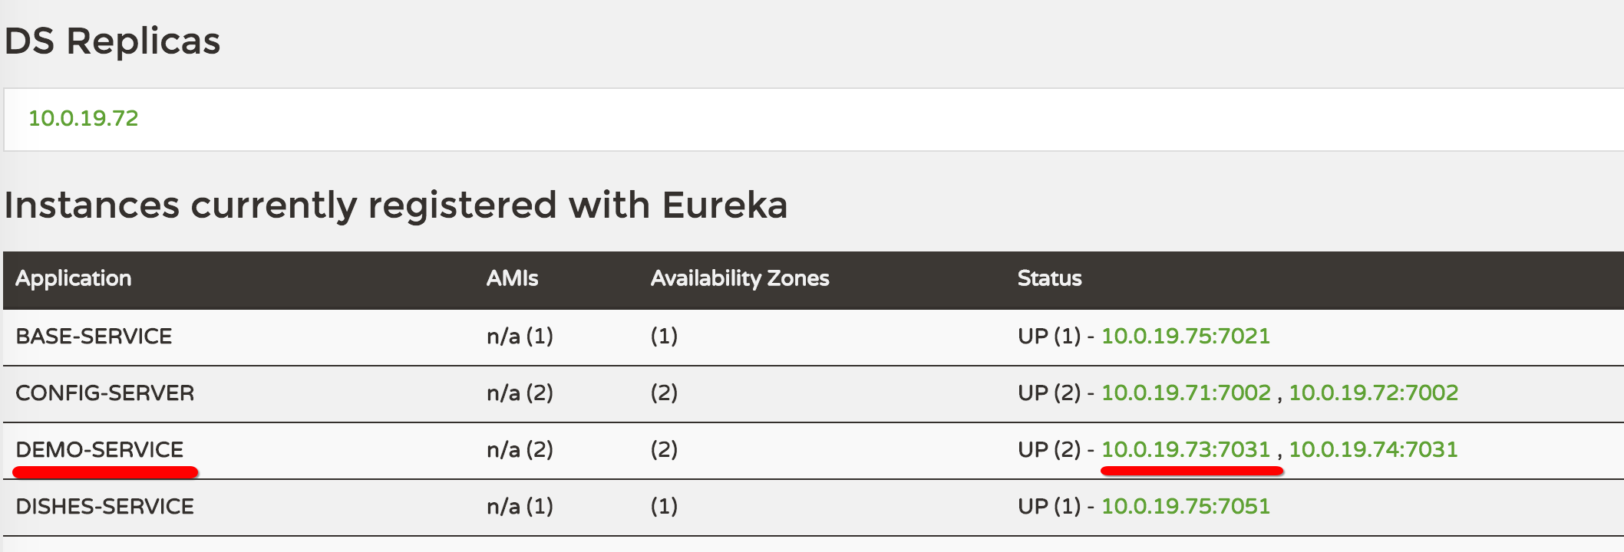1624x552 pixels.
Task: Click the Availability Zones column header
Action: point(740,278)
